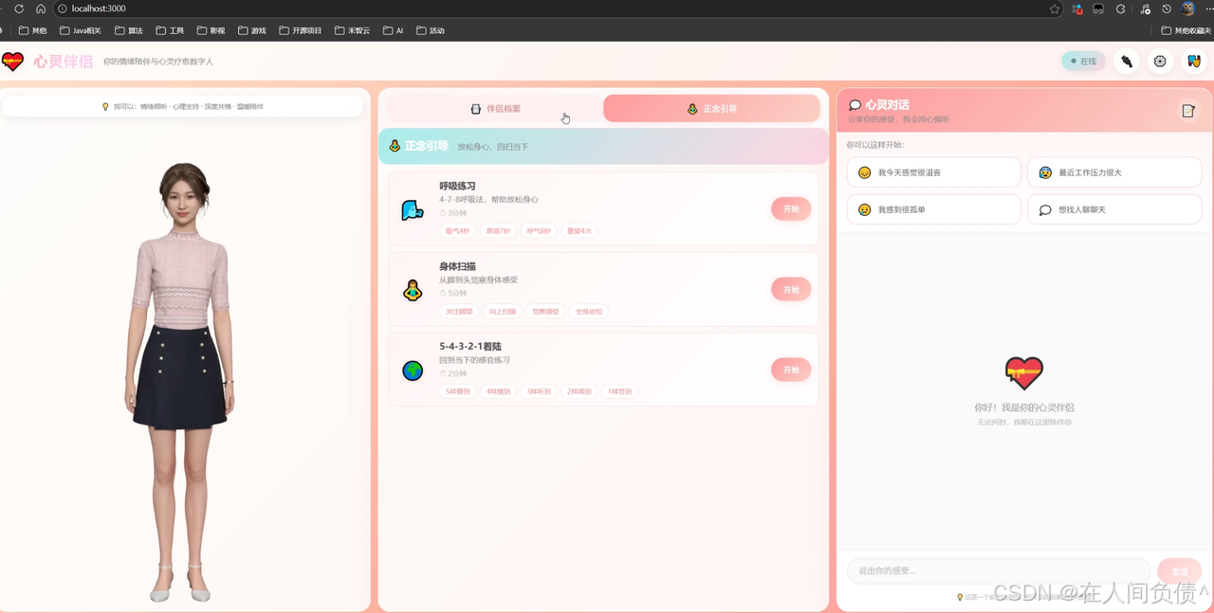Click the site info icon before localhost:3000
1214x613 pixels.
pyautogui.click(x=62, y=9)
